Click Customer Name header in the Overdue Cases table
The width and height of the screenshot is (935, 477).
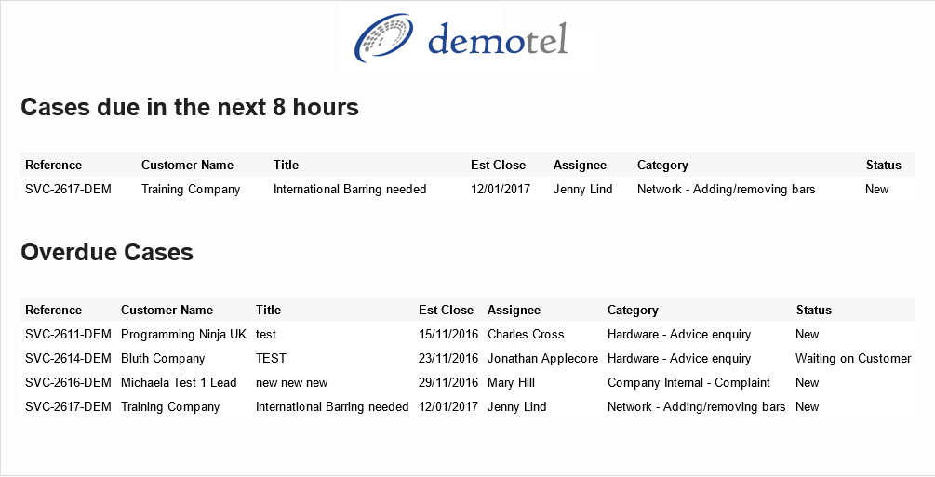tap(167, 310)
